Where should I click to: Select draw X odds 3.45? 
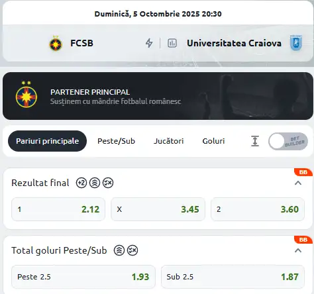coord(158,209)
